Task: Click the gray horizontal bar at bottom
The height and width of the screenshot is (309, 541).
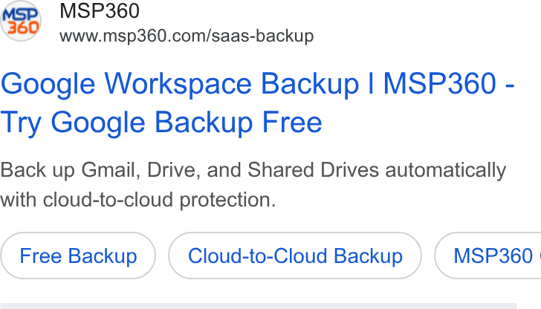Action: tap(259, 306)
